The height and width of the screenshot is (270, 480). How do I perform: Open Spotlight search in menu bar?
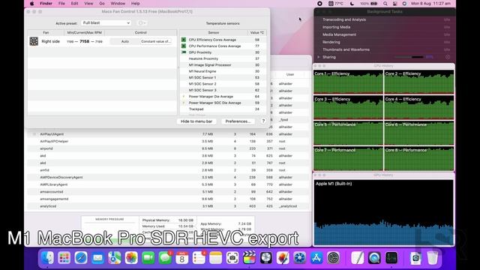tap(385, 4)
